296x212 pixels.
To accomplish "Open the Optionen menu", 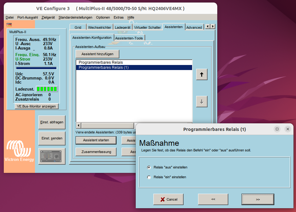I will (103, 17).
